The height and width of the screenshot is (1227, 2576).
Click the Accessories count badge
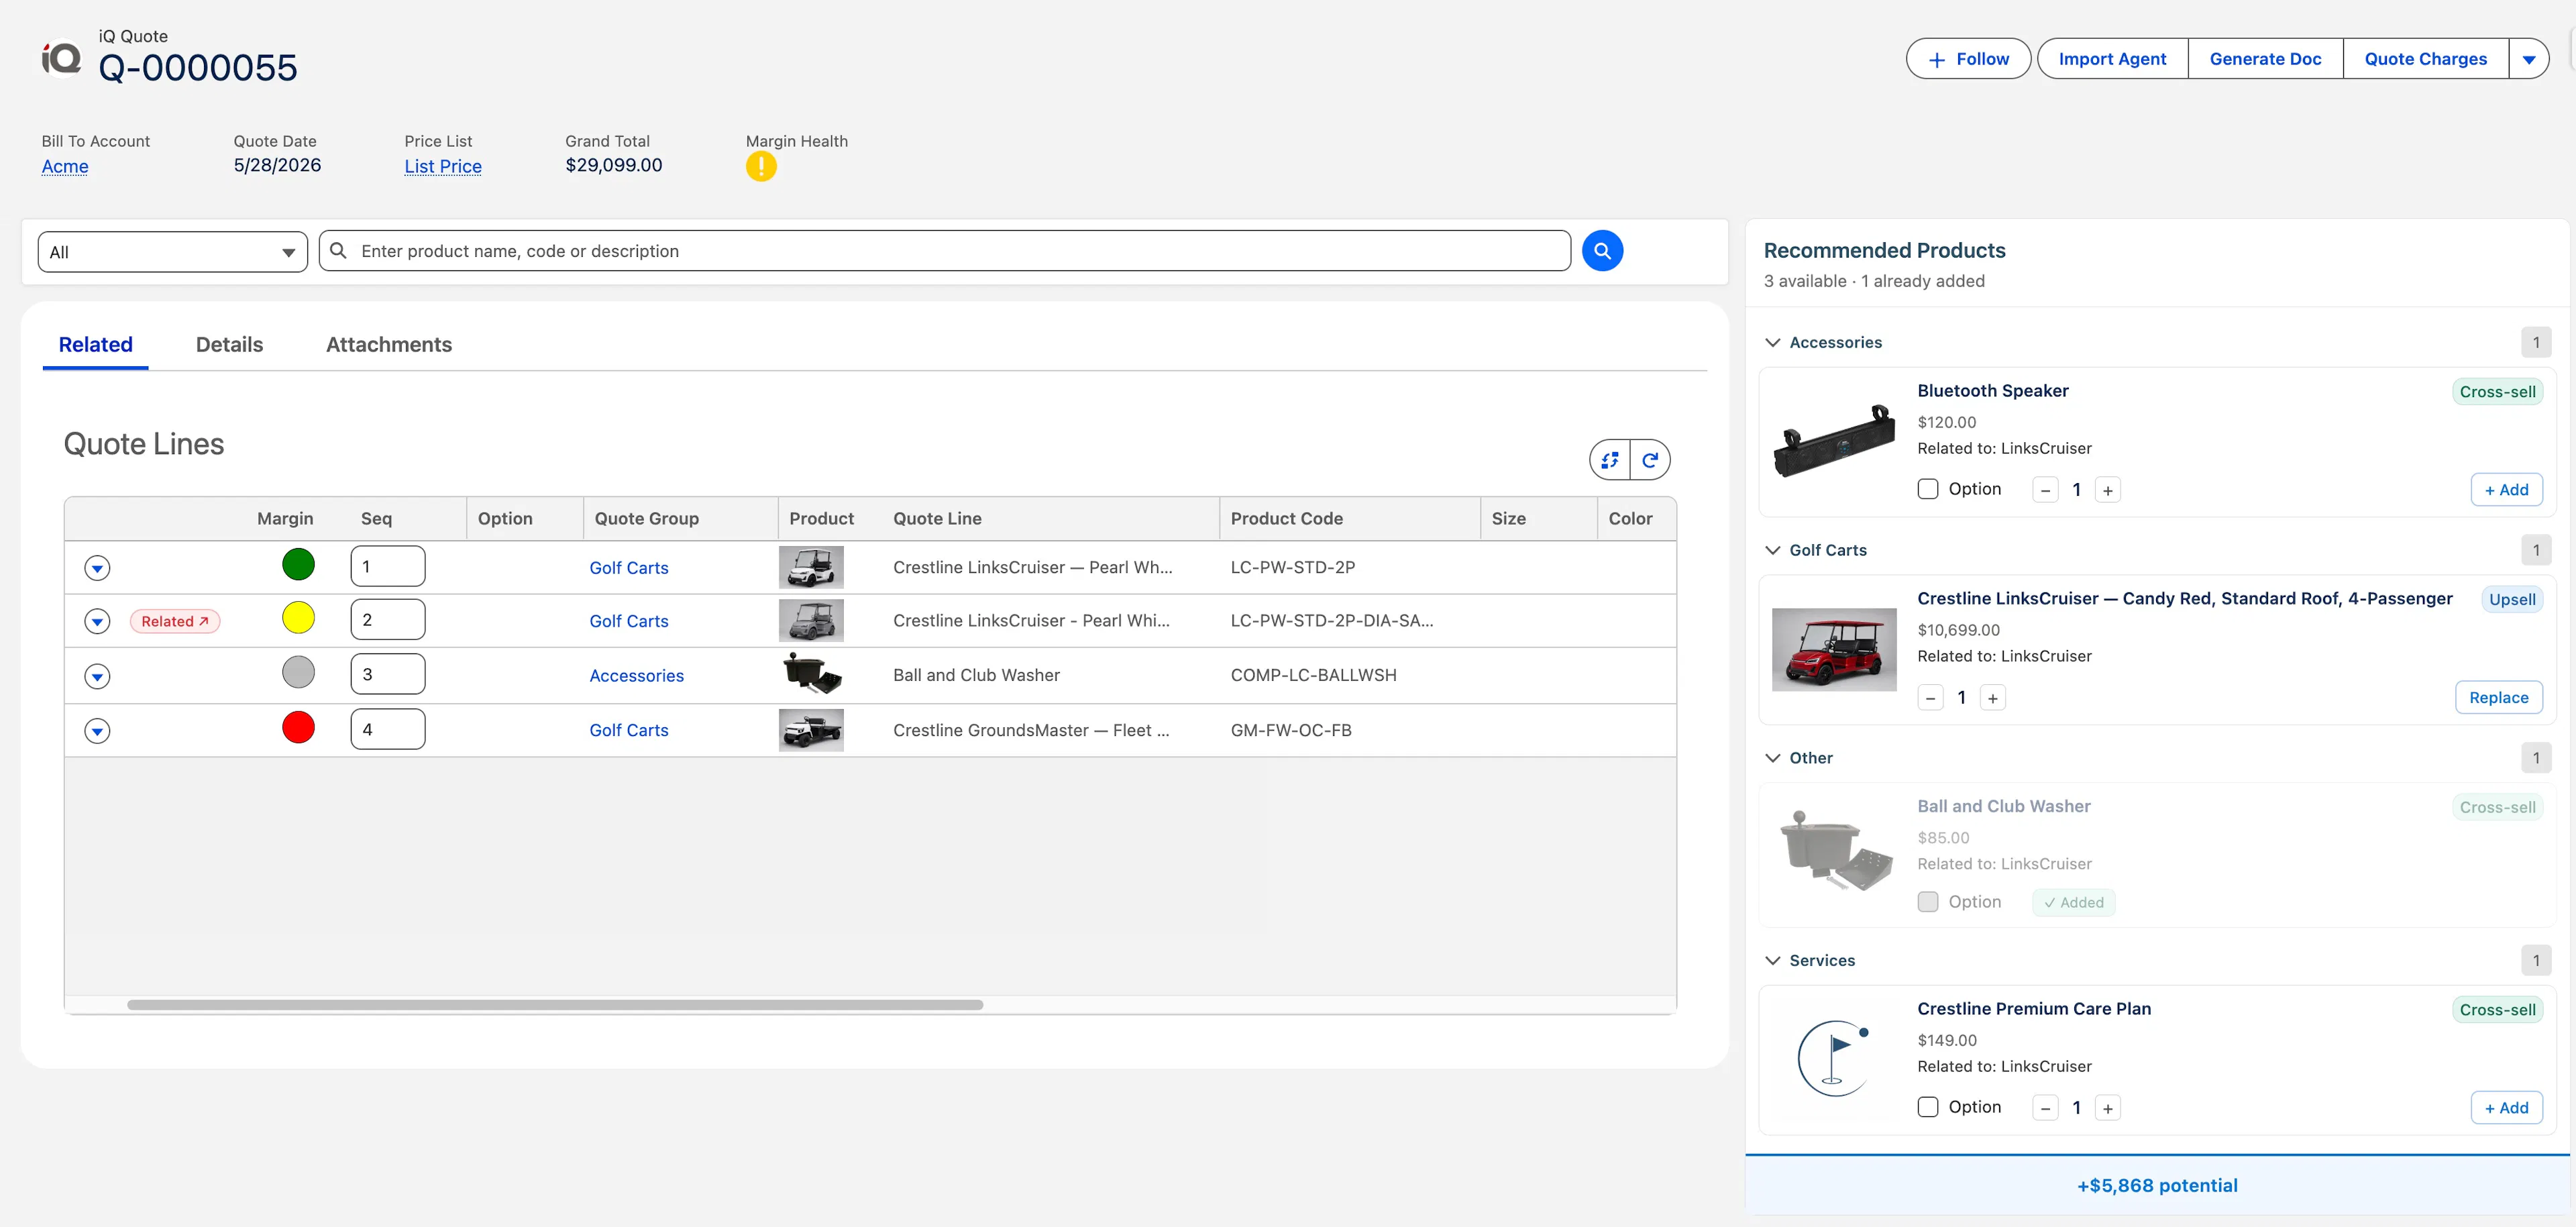click(x=2536, y=342)
